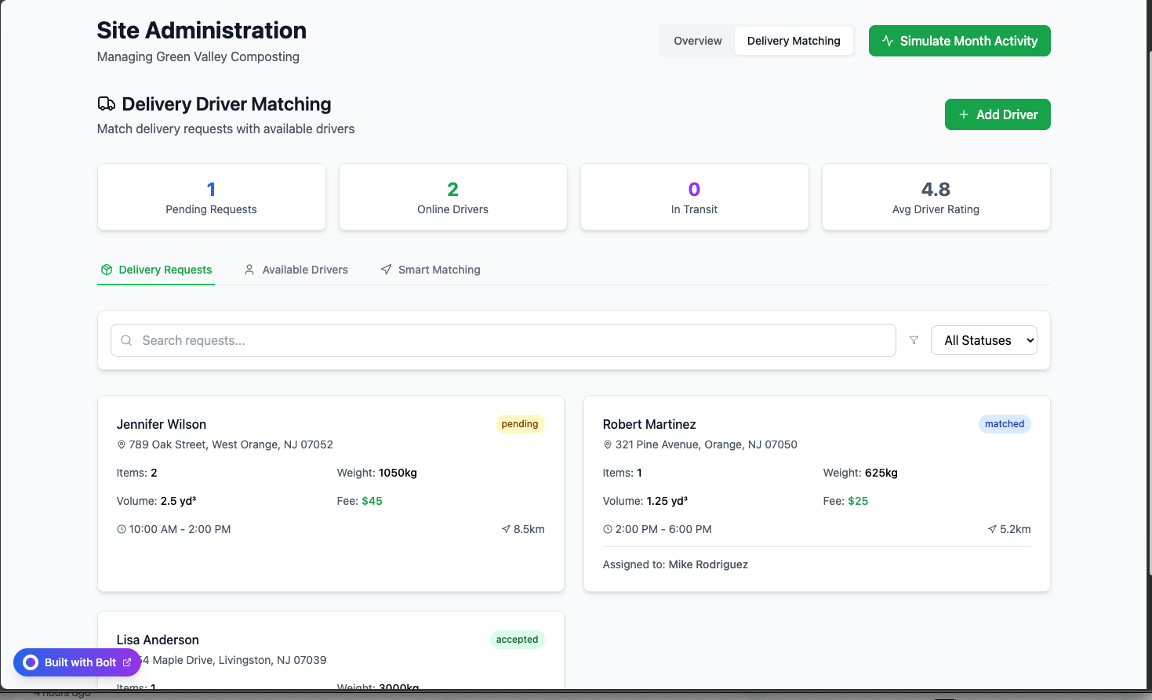Image resolution: width=1152 pixels, height=700 pixels.
Task: Click Volume 2.5 yd³ value
Action: click(178, 501)
